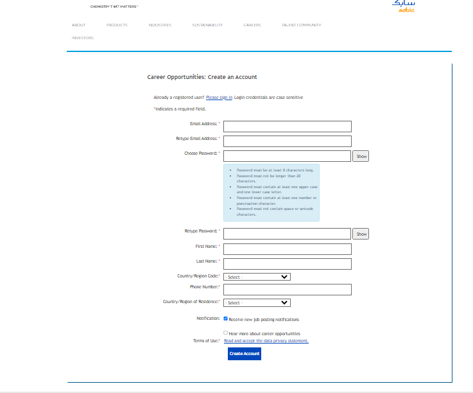
Task: Click the Create Account button
Action: pos(245,354)
